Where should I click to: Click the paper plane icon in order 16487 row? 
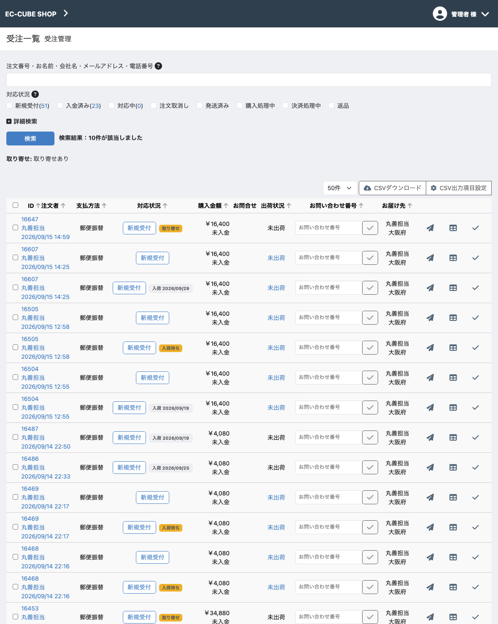(x=430, y=438)
